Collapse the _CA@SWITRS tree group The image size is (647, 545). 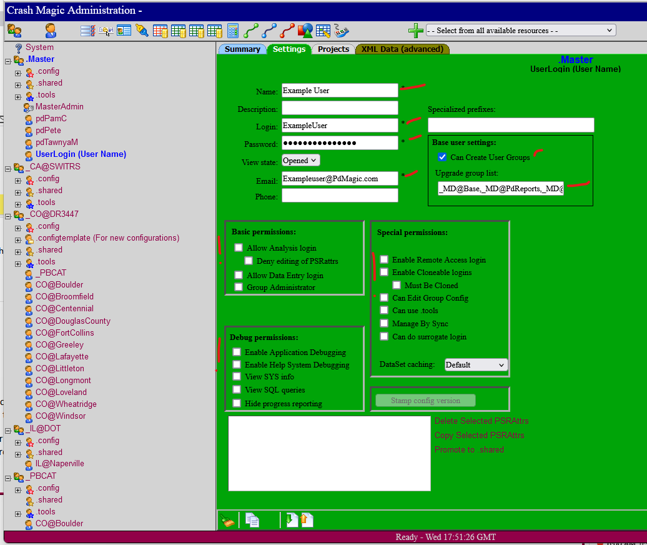click(8, 169)
